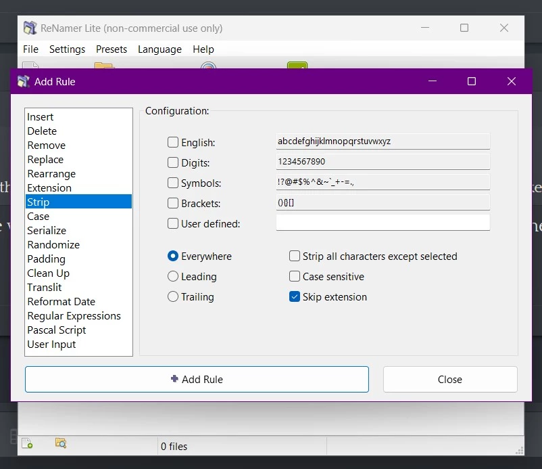Image resolution: width=542 pixels, height=469 pixels.
Task: Click the Symbols text field
Action: click(x=383, y=182)
